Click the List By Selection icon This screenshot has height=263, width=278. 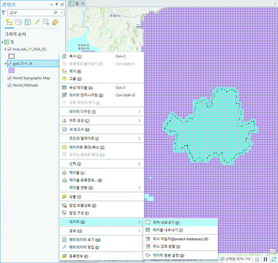click(x=27, y=22)
